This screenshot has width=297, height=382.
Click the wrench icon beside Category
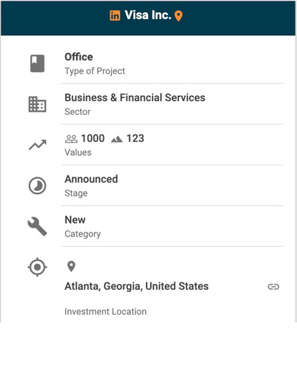(37, 226)
